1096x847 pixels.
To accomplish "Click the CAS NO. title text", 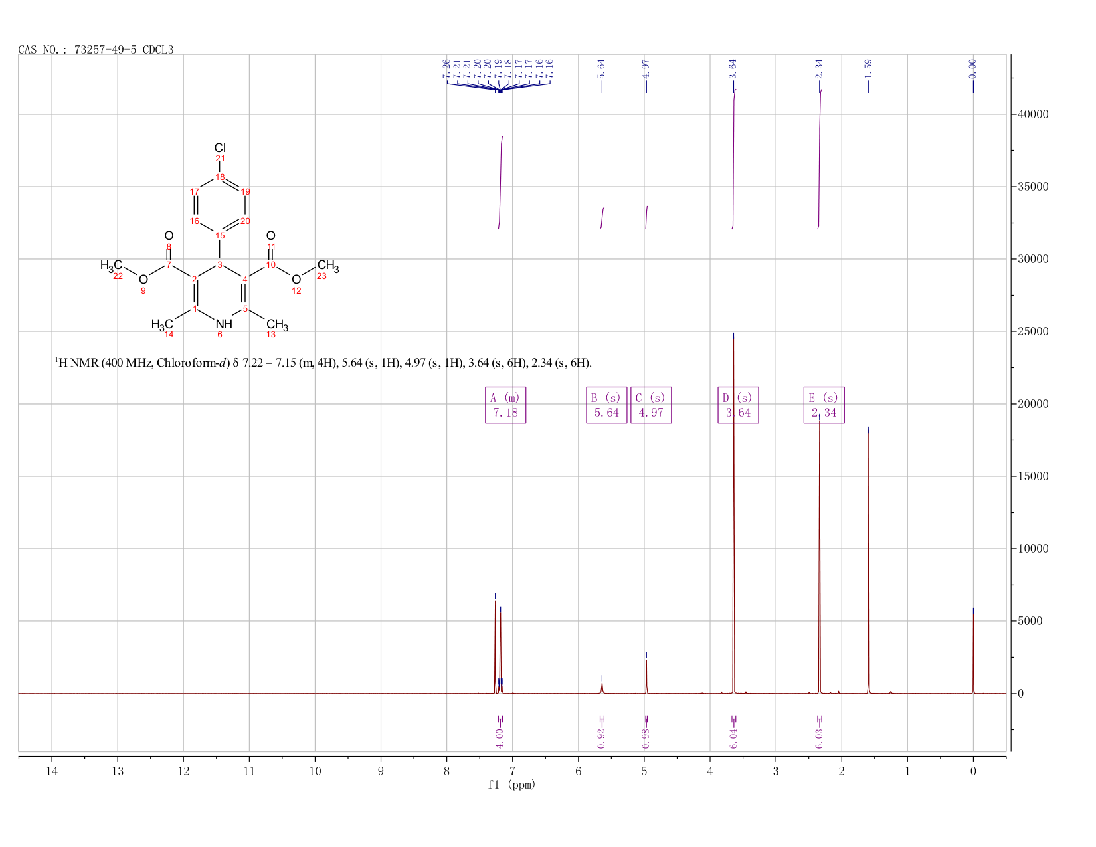I will click(x=96, y=50).
